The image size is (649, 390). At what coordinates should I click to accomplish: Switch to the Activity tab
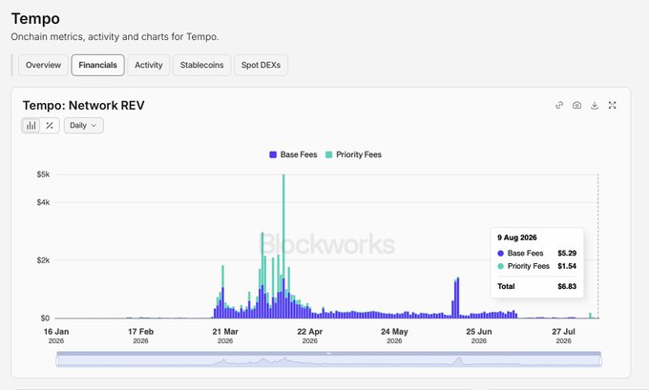pyautogui.click(x=149, y=65)
